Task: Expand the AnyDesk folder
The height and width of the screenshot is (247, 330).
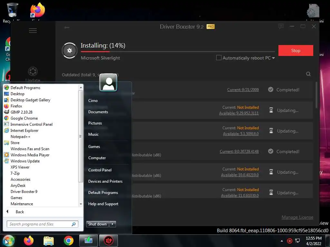Action: pyautogui.click(x=18, y=186)
